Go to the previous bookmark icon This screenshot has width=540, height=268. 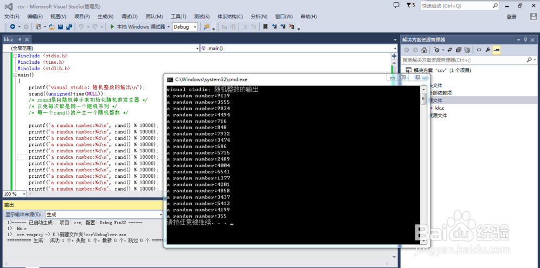274,26
